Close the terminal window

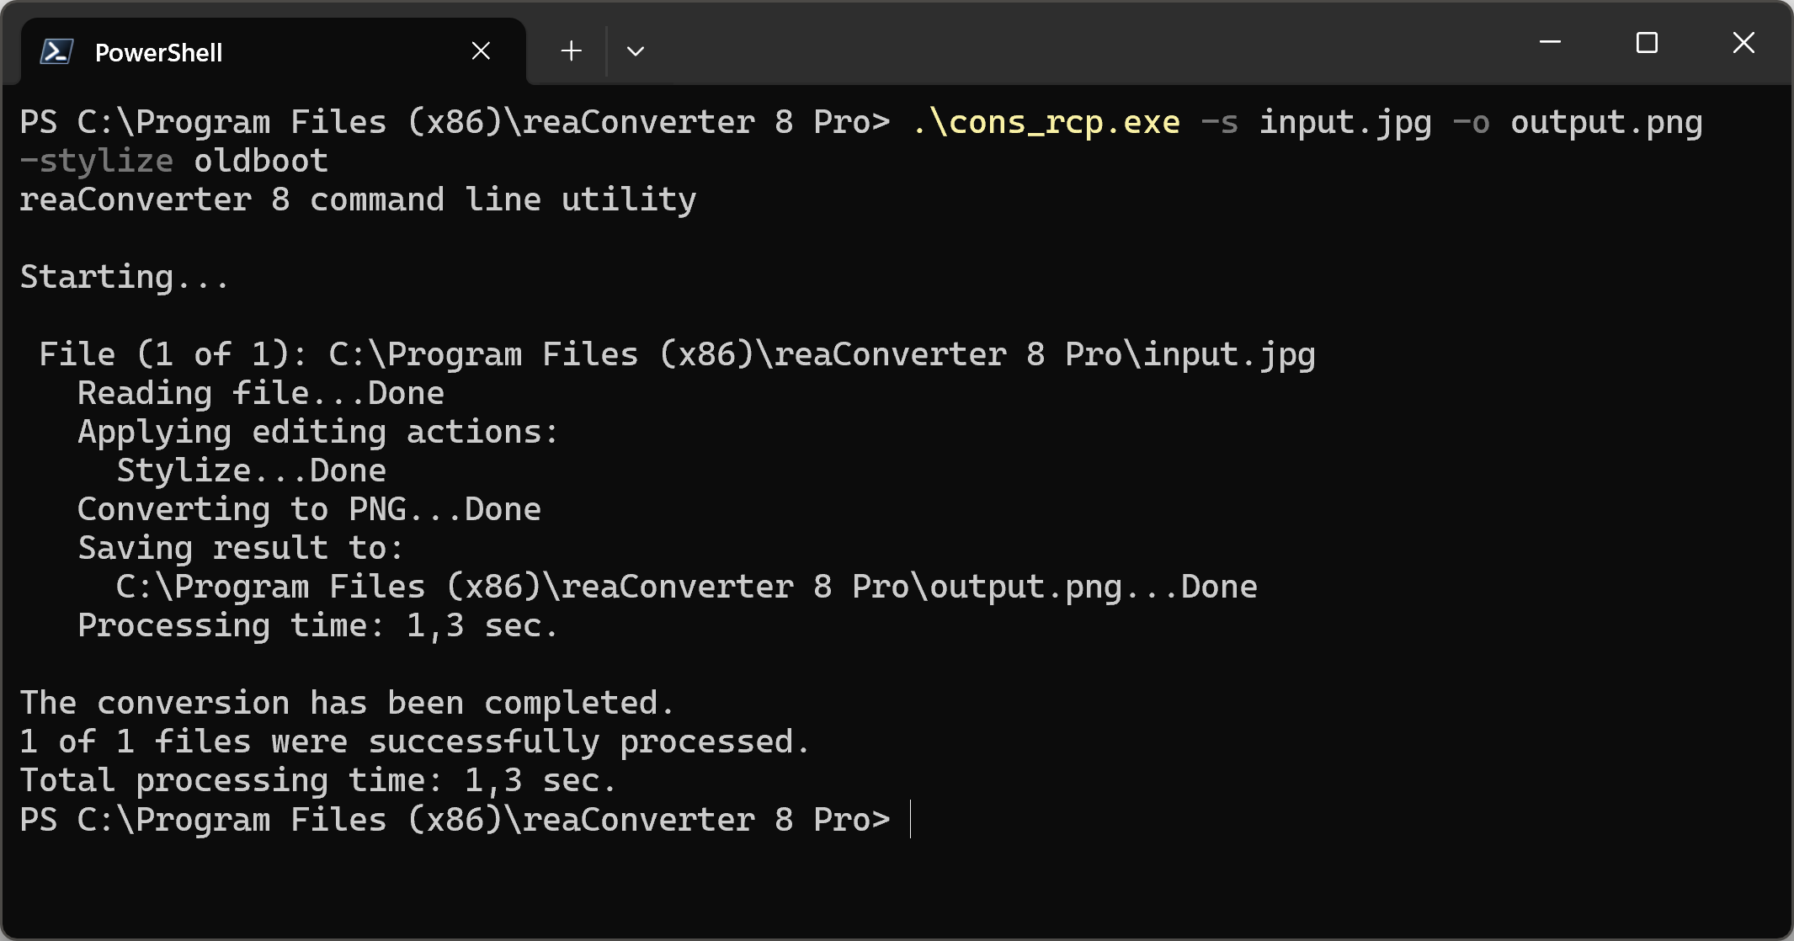(x=1743, y=42)
